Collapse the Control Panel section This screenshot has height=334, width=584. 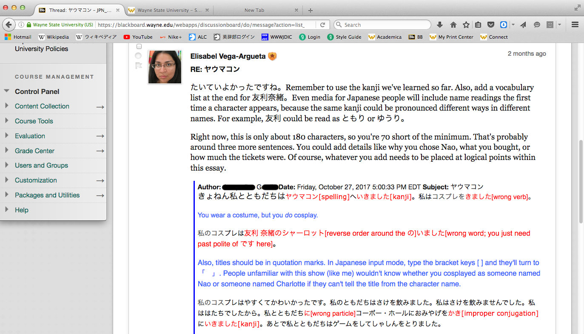(x=6, y=91)
